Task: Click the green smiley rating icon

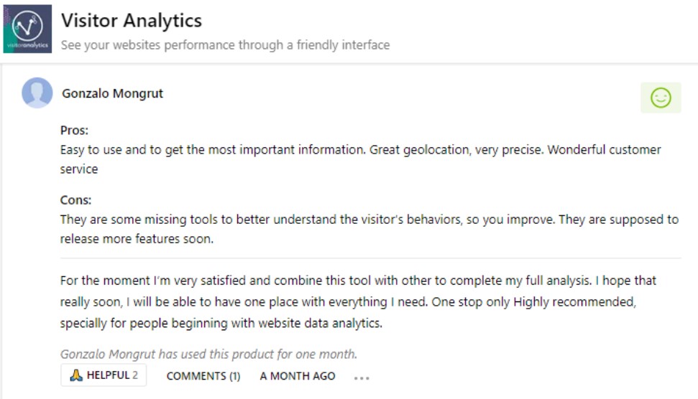Action: coord(660,98)
